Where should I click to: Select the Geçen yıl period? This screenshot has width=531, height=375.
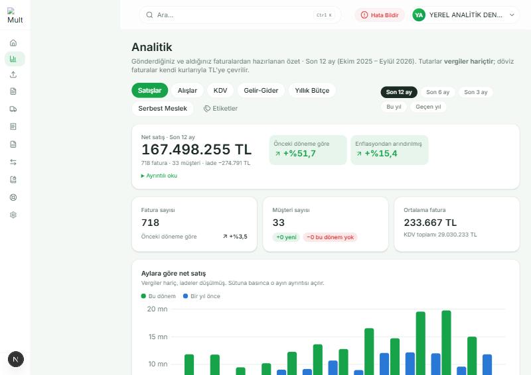(x=428, y=107)
